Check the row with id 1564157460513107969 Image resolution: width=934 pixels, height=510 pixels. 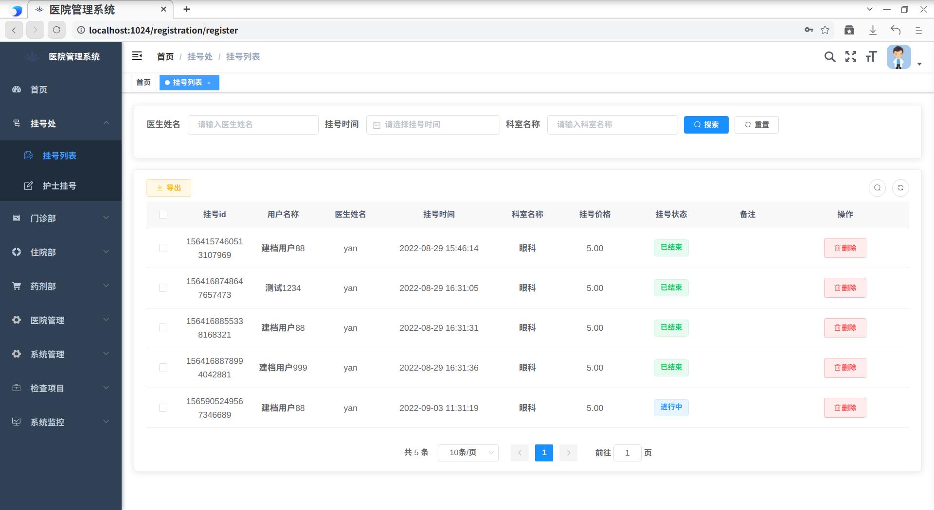(163, 248)
